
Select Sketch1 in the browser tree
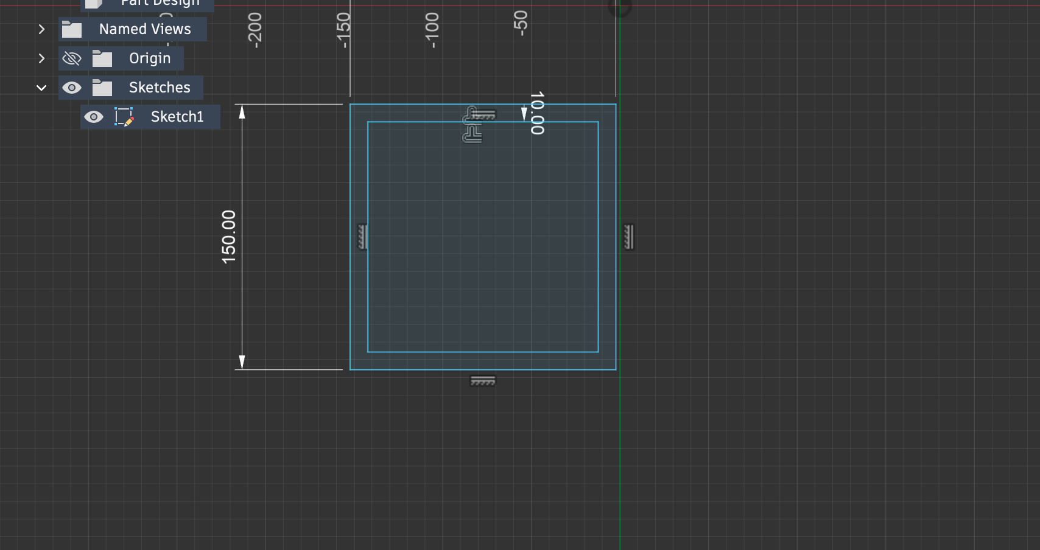coord(177,117)
